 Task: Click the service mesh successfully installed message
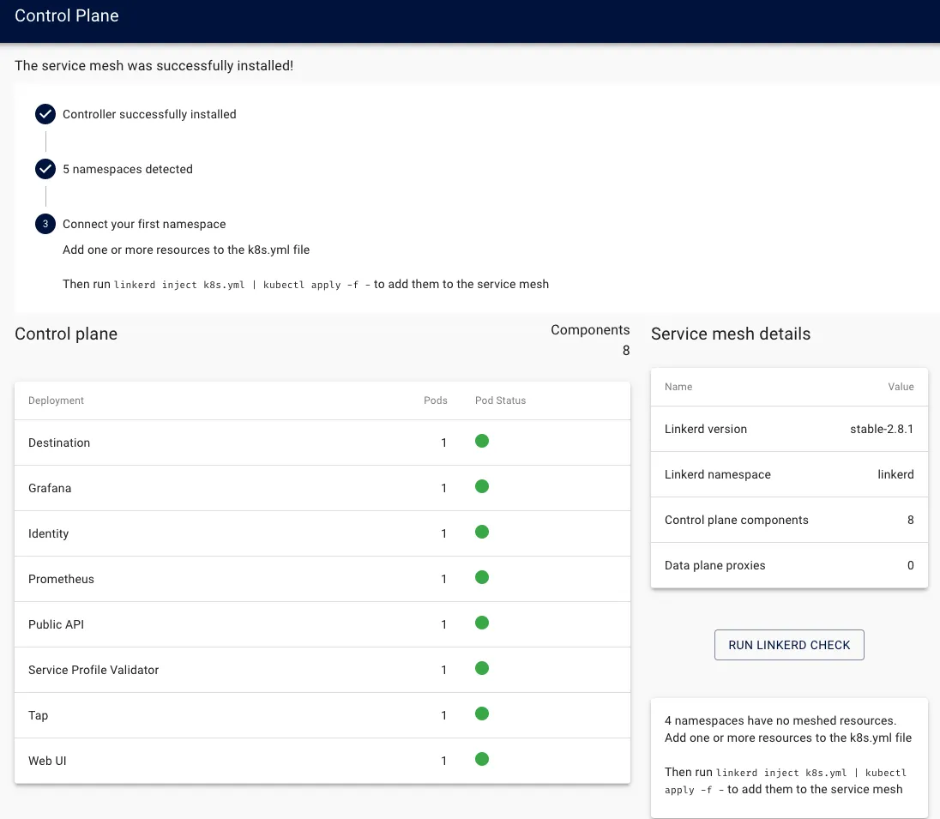click(154, 66)
